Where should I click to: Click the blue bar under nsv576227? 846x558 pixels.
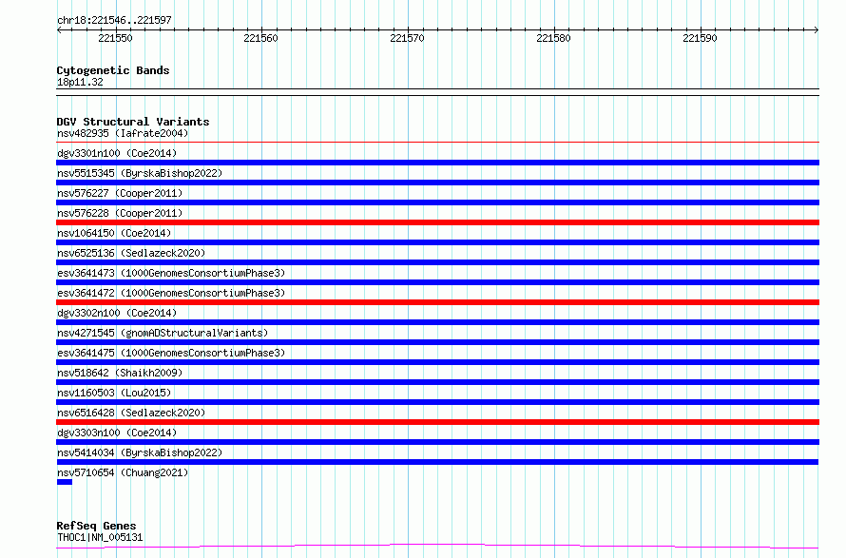coord(437,202)
